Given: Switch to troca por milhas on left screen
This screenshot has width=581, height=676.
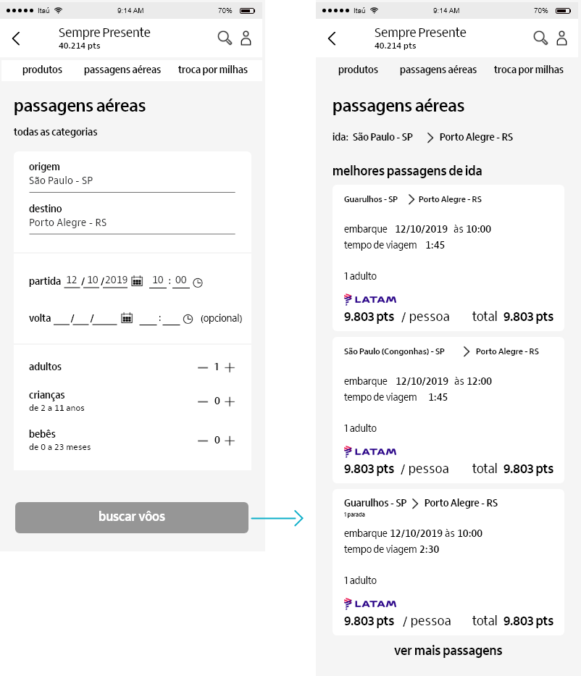Looking at the screenshot, I should coord(213,70).
